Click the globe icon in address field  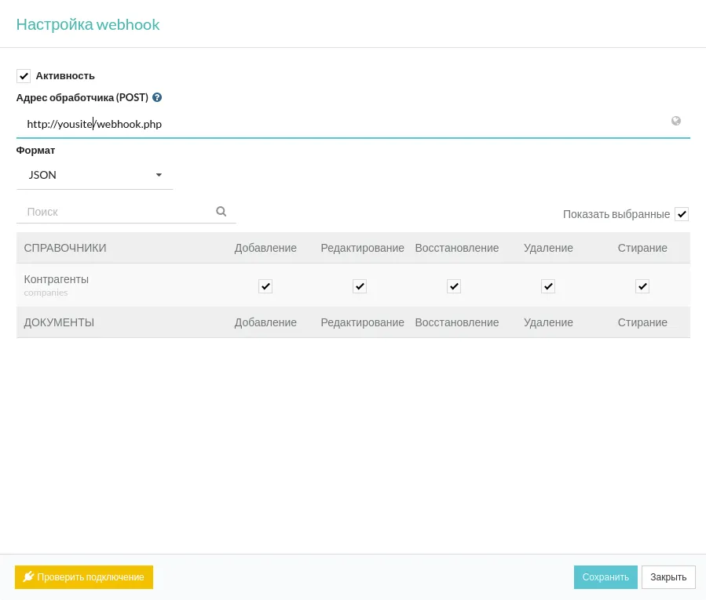(675, 121)
